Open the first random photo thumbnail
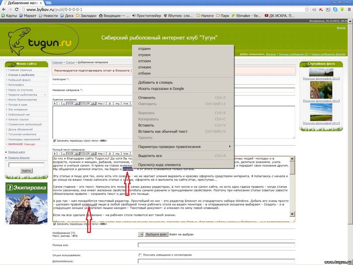The image size is (353, 265). tap(321, 72)
